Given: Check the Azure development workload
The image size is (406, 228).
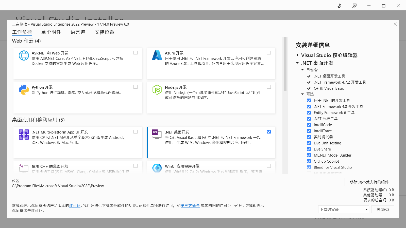Looking at the screenshot, I should click(x=269, y=53).
